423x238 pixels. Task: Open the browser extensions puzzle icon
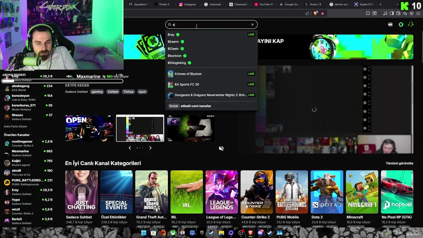click(x=368, y=13)
